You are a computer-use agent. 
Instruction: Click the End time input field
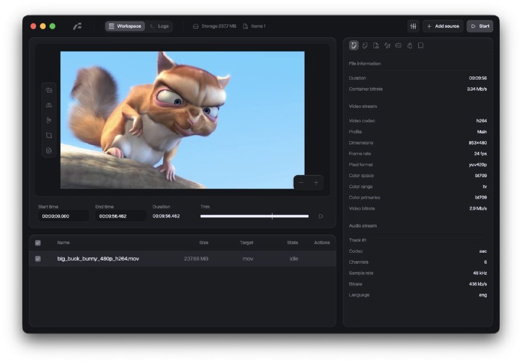click(121, 216)
